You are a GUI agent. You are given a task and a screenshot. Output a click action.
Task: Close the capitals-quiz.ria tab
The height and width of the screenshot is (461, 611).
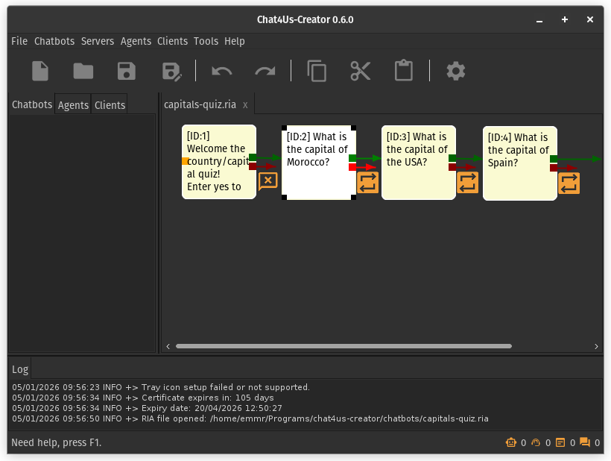(245, 105)
